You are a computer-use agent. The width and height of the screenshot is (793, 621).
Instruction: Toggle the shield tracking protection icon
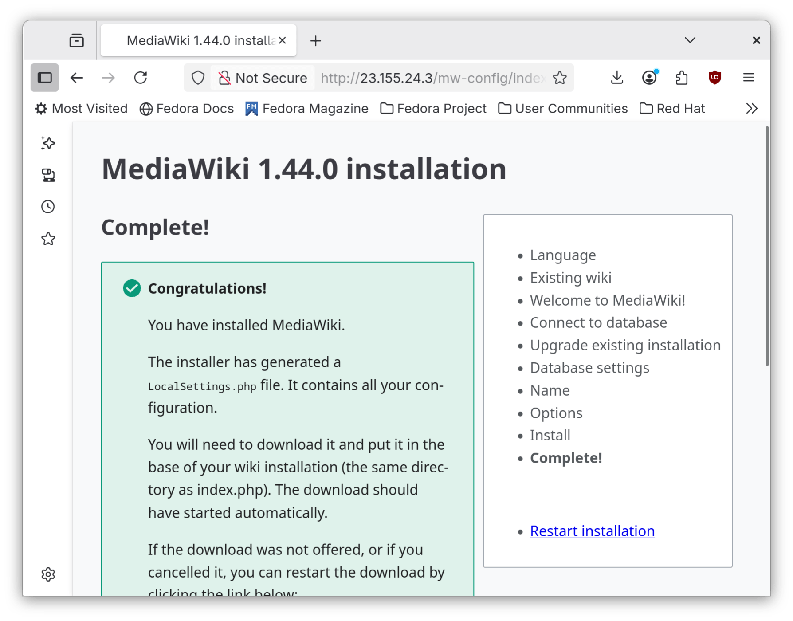pyautogui.click(x=198, y=78)
